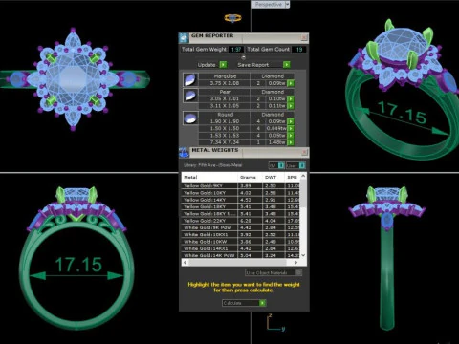459x344 pixels.
Task: Click the 0.049tw carat weight cell
Action: pyautogui.click(x=276, y=128)
